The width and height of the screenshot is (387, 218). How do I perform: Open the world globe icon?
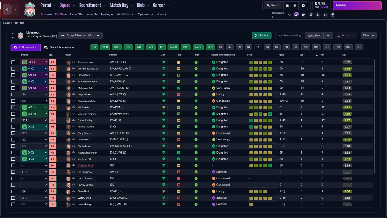pyautogui.click(x=295, y=5)
